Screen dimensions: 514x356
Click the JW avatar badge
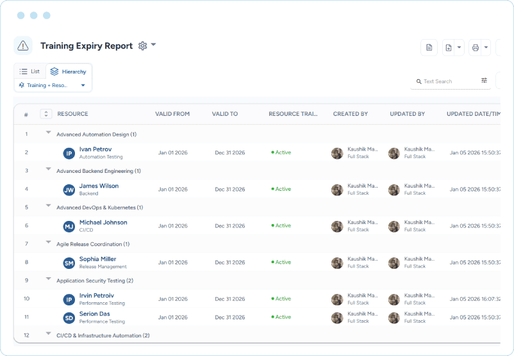pos(69,190)
